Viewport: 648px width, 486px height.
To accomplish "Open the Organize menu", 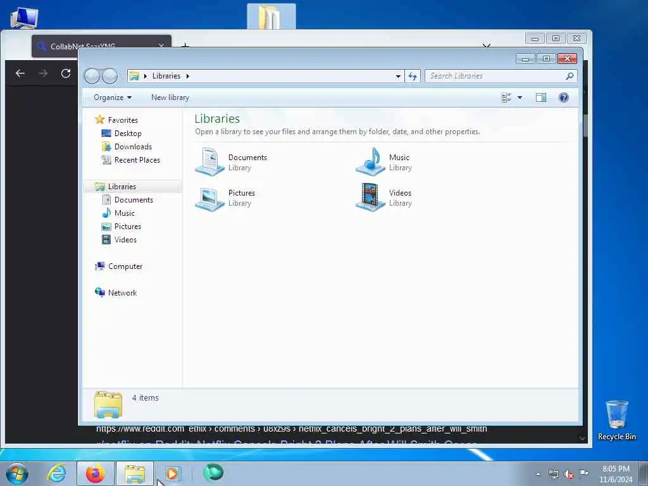I will coord(113,97).
